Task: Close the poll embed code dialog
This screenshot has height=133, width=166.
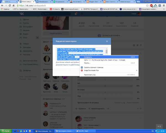Action: tap(107, 41)
